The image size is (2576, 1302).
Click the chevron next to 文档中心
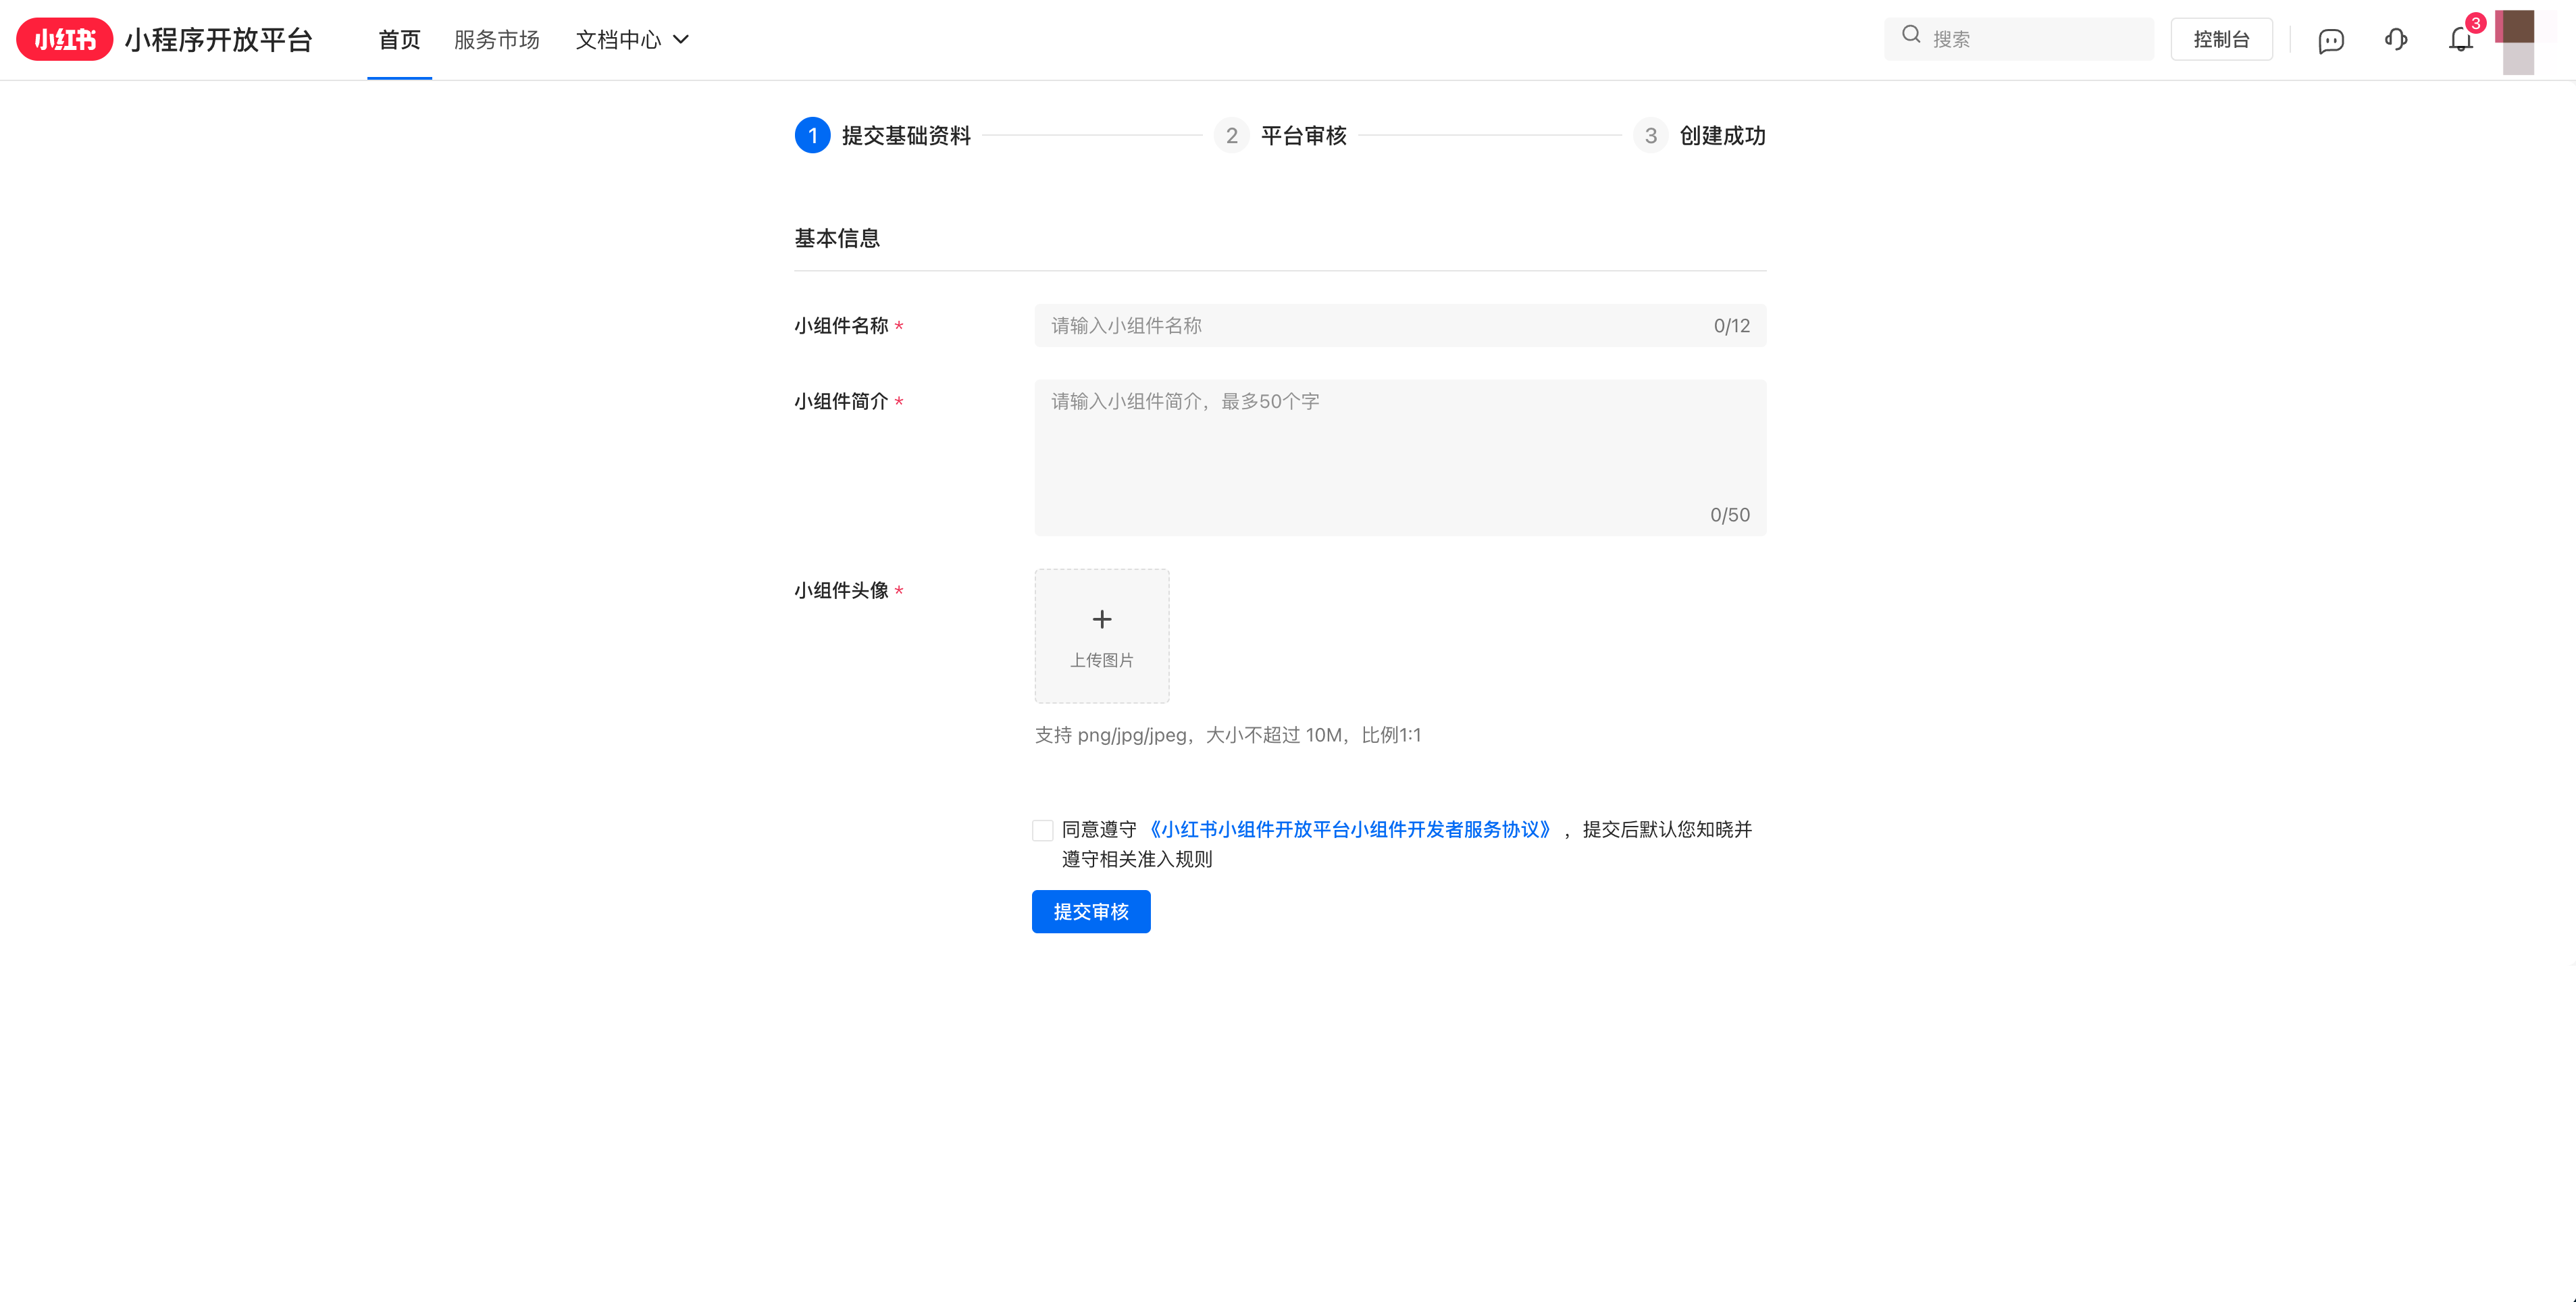[681, 40]
